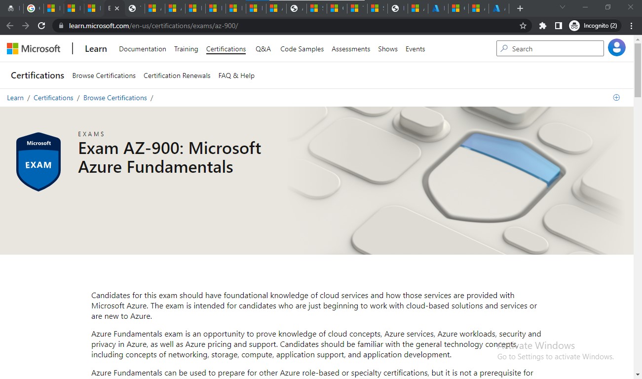Open a new browser tab
This screenshot has height=379, width=642.
(x=521, y=8)
